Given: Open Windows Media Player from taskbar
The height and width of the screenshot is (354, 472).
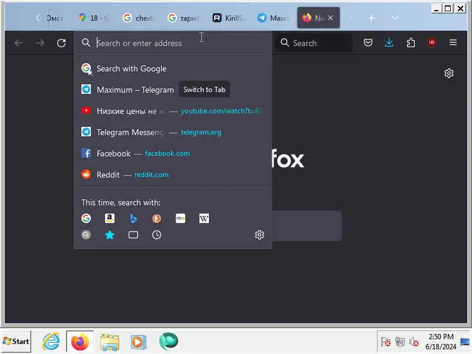Looking at the screenshot, I should pos(138,342).
